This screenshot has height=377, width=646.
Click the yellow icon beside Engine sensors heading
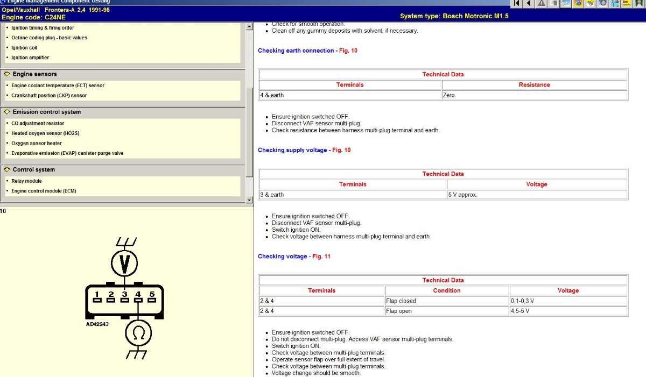(x=7, y=74)
